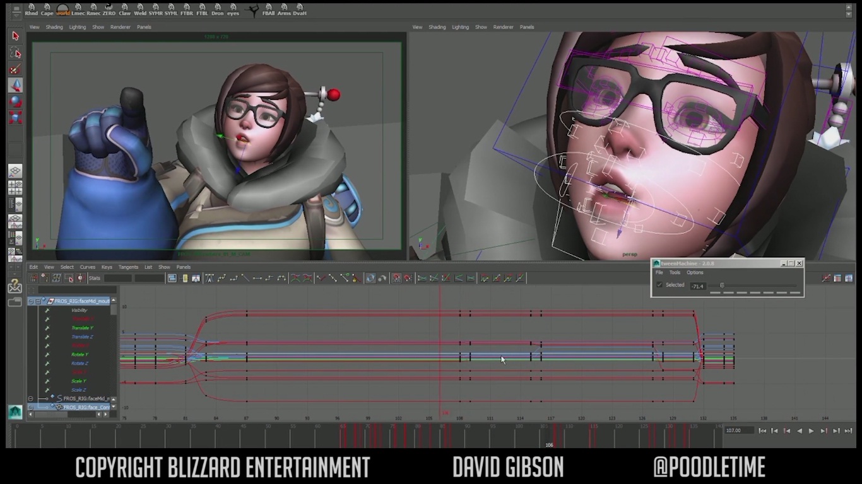Click the eyes shelf button
The height and width of the screenshot is (484, 862).
(x=233, y=9)
